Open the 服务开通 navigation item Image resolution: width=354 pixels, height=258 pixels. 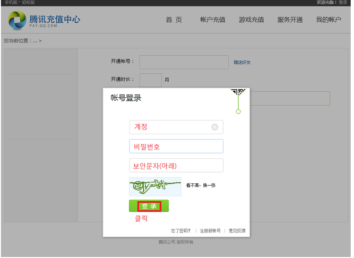tap(290, 20)
